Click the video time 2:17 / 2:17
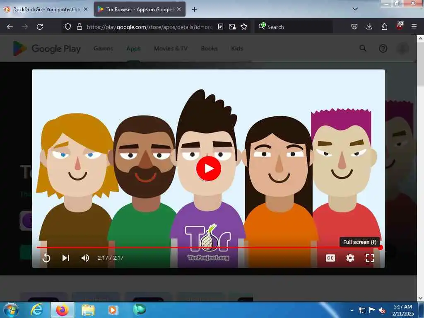 click(110, 258)
